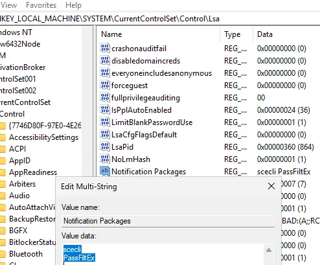The height and width of the screenshot is (265, 320).
Task: Select the LsaPid DWORD icon
Action: point(105,147)
